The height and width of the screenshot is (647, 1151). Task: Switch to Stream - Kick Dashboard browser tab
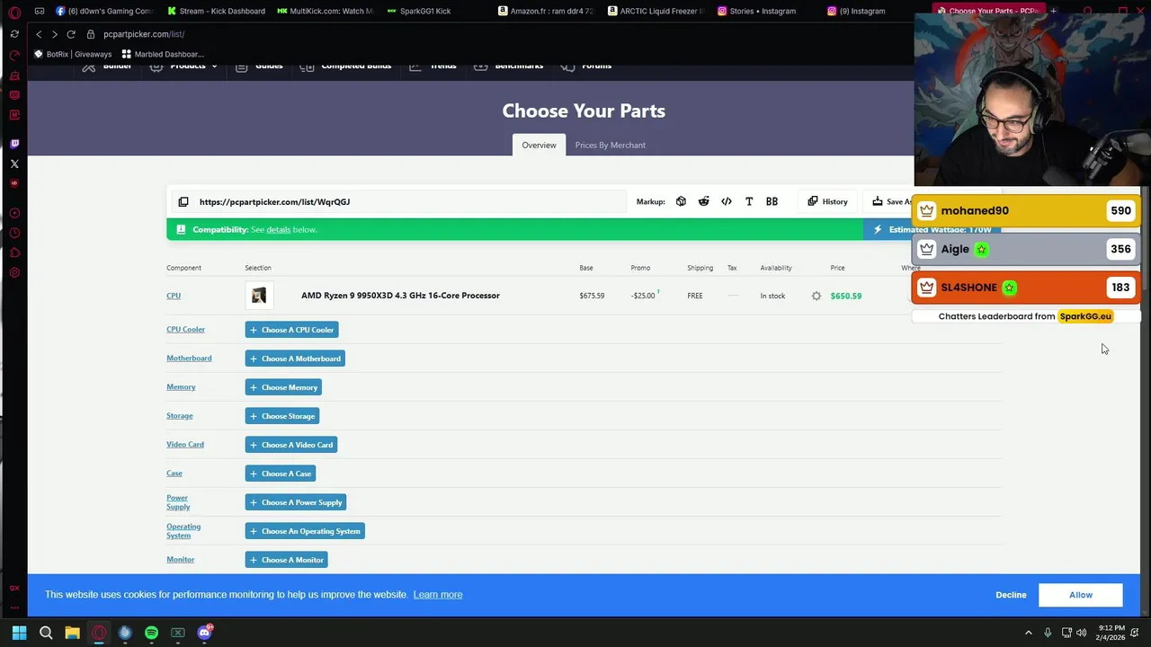(216, 11)
